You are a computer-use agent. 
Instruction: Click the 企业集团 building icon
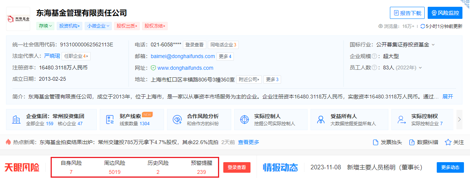coord(16,120)
